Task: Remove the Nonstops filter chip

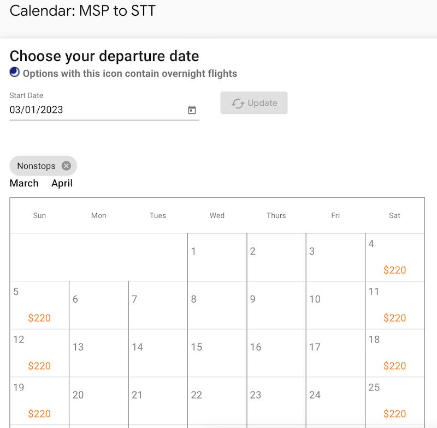Action: pyautogui.click(x=66, y=166)
